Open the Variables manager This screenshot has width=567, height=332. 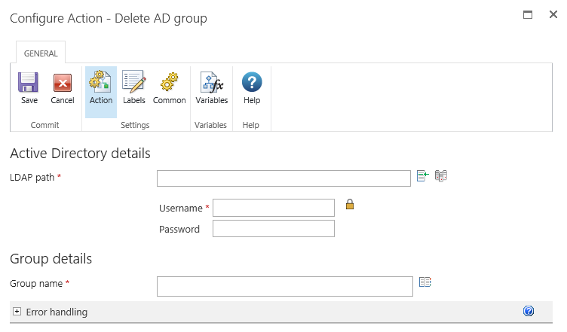click(211, 89)
